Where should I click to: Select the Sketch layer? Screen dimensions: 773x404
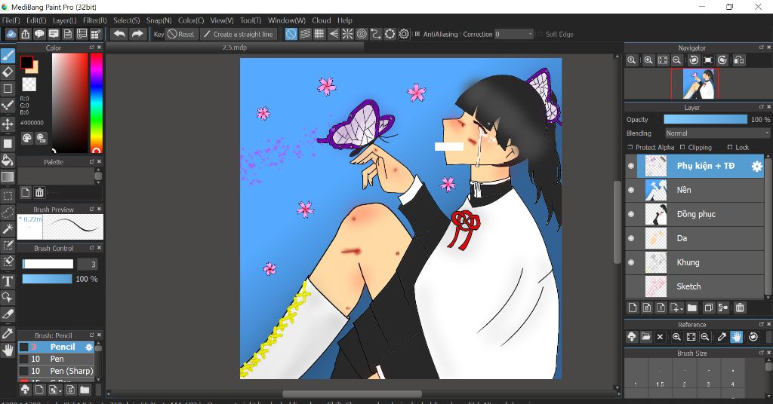pyautogui.click(x=694, y=286)
